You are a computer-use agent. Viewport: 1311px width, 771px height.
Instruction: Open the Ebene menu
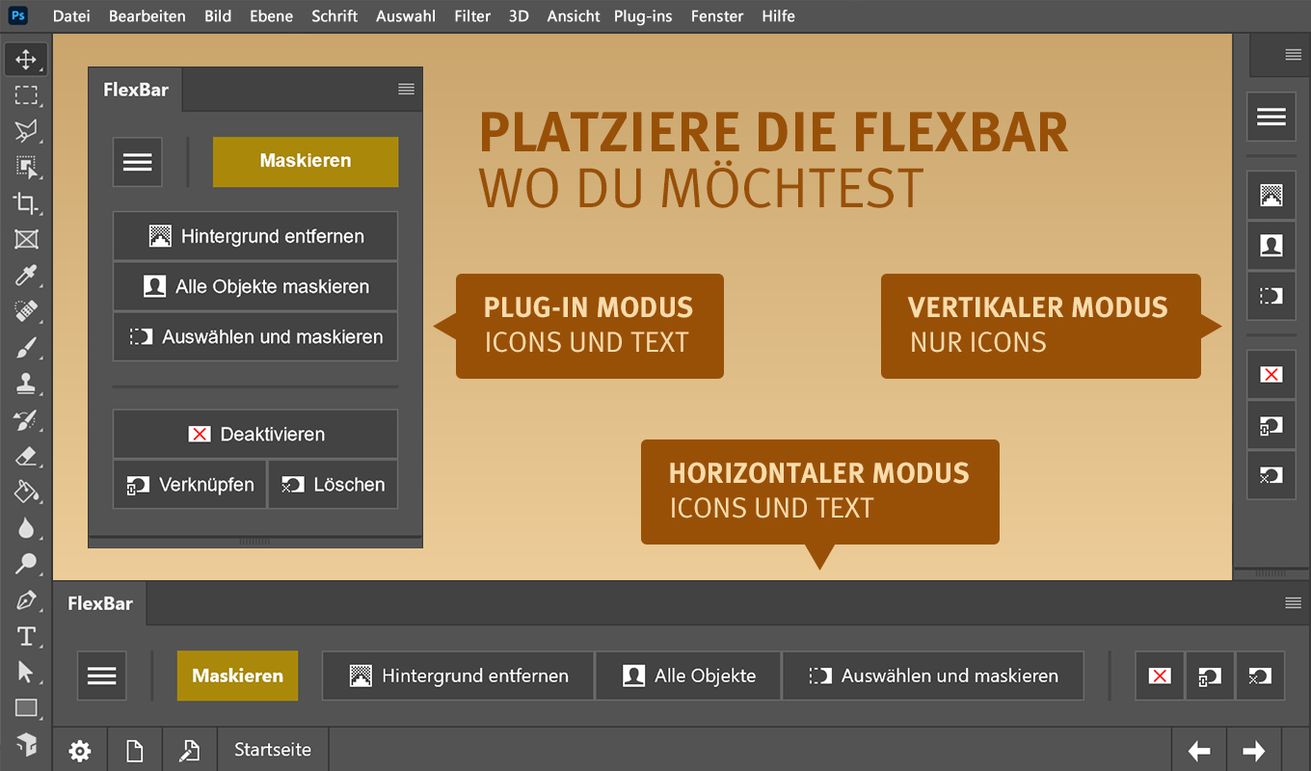pos(271,16)
